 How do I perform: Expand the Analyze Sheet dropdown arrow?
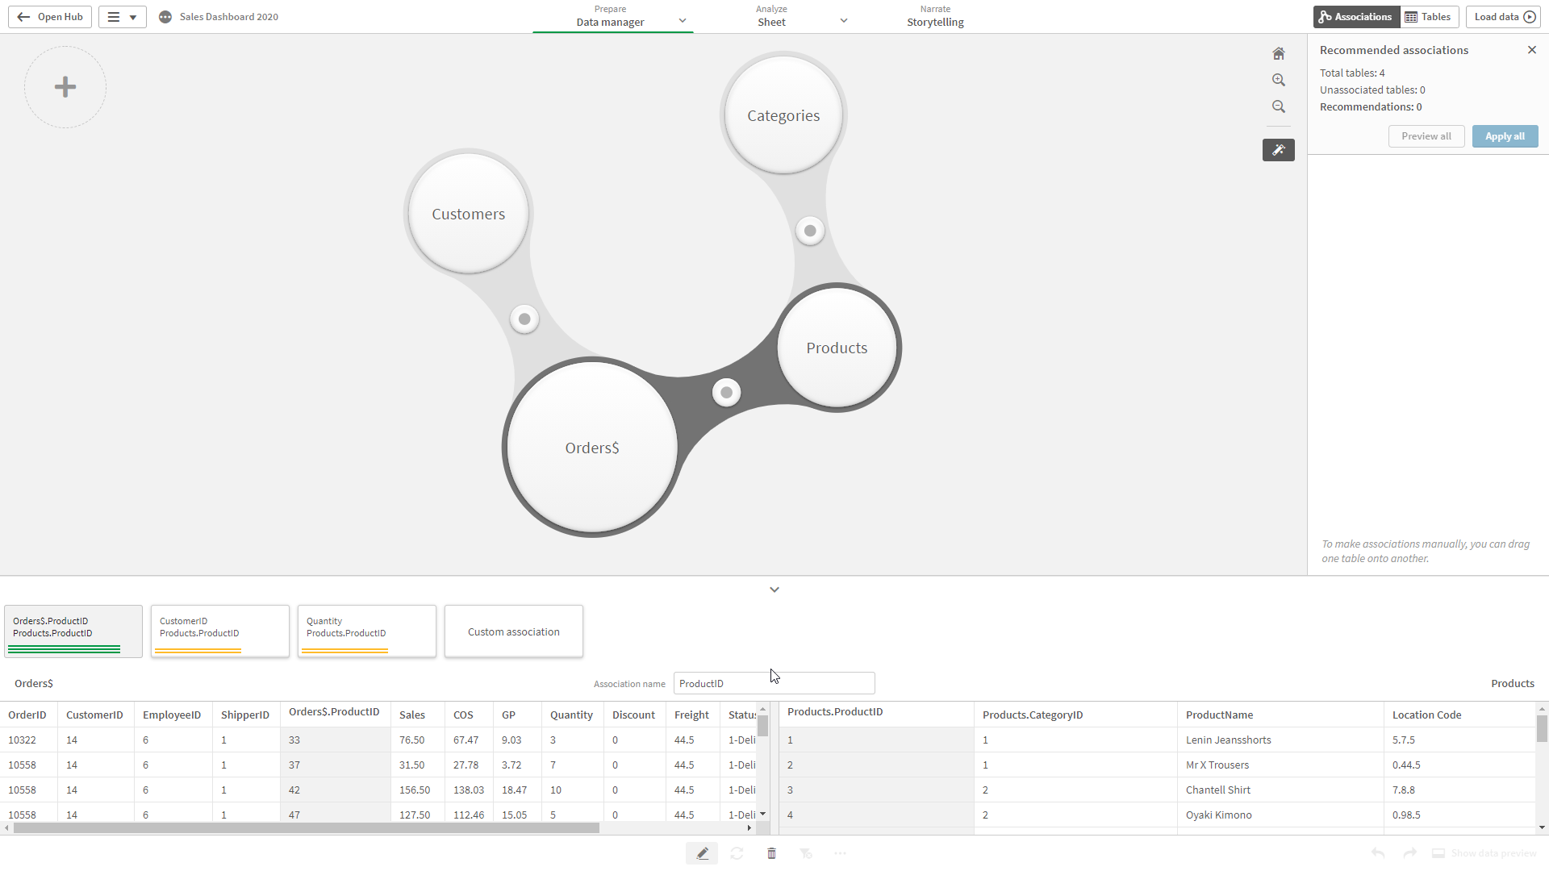844,20
